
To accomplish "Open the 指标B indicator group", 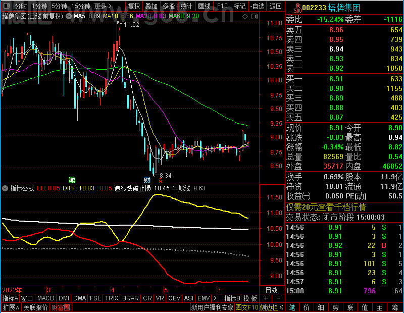I will 232,298.
